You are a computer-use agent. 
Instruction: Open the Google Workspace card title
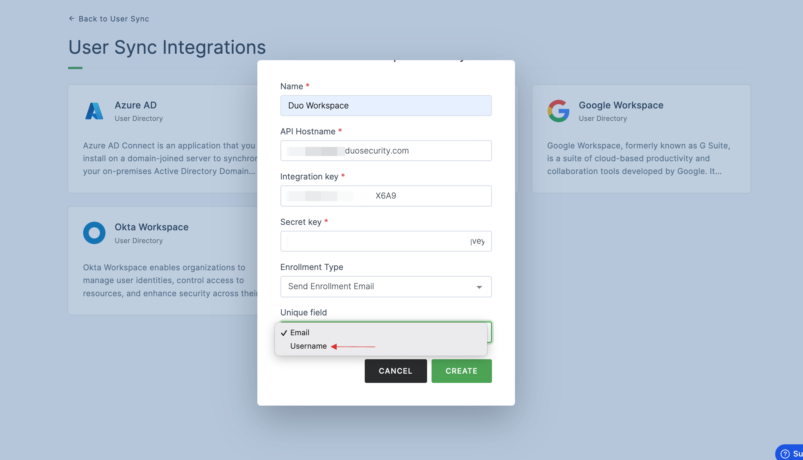621,105
